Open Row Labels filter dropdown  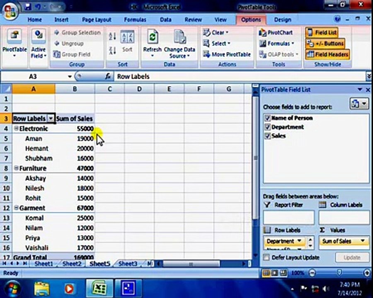point(51,119)
